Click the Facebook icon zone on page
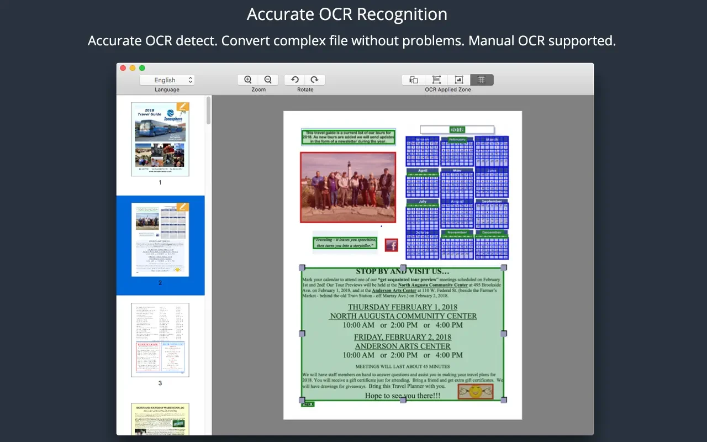 pyautogui.click(x=391, y=245)
